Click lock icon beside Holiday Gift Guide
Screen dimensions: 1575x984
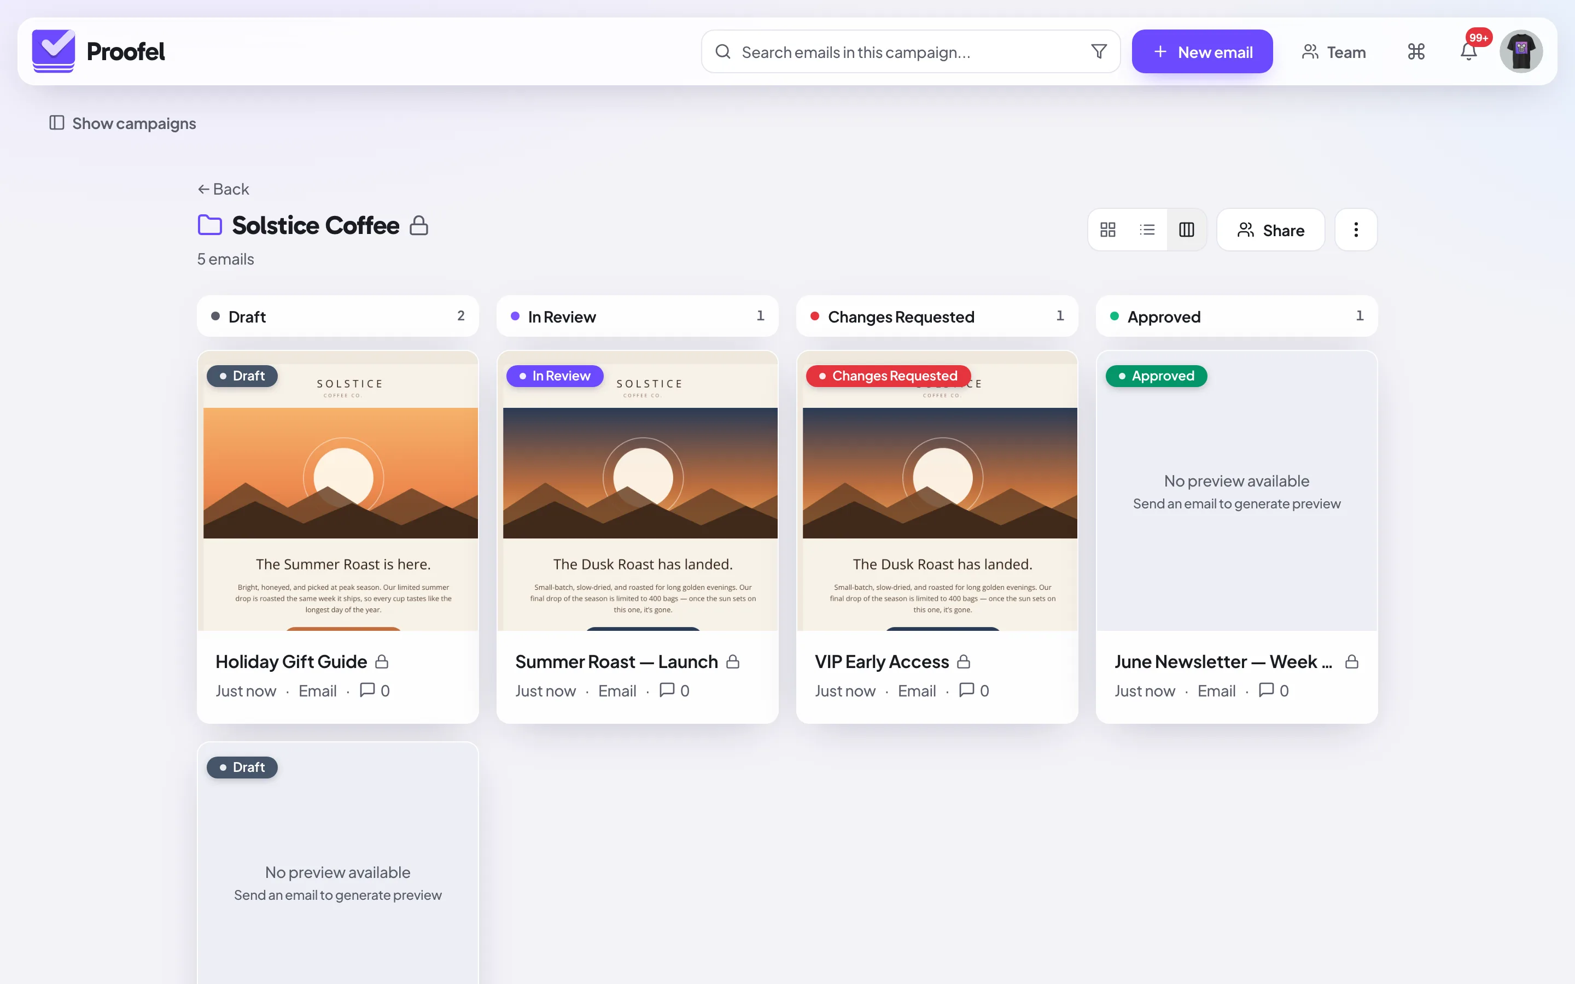(x=382, y=662)
